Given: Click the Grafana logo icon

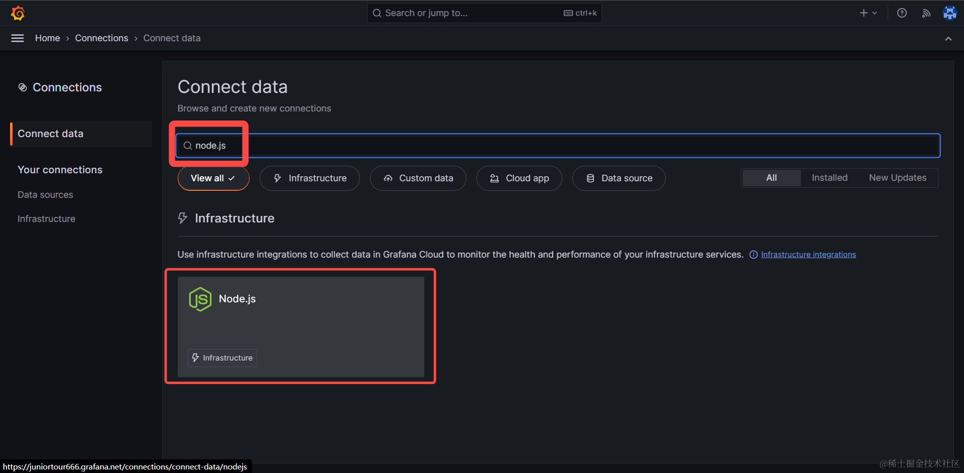Looking at the screenshot, I should (18, 13).
